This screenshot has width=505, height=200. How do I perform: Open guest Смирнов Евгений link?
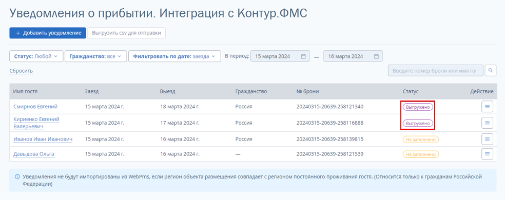36,107
